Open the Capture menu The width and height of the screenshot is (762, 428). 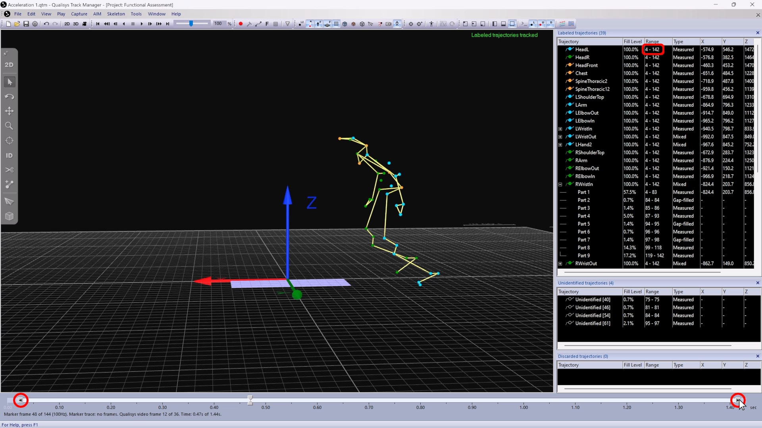(x=79, y=13)
